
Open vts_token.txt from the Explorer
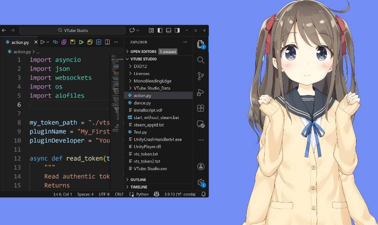coord(158,154)
